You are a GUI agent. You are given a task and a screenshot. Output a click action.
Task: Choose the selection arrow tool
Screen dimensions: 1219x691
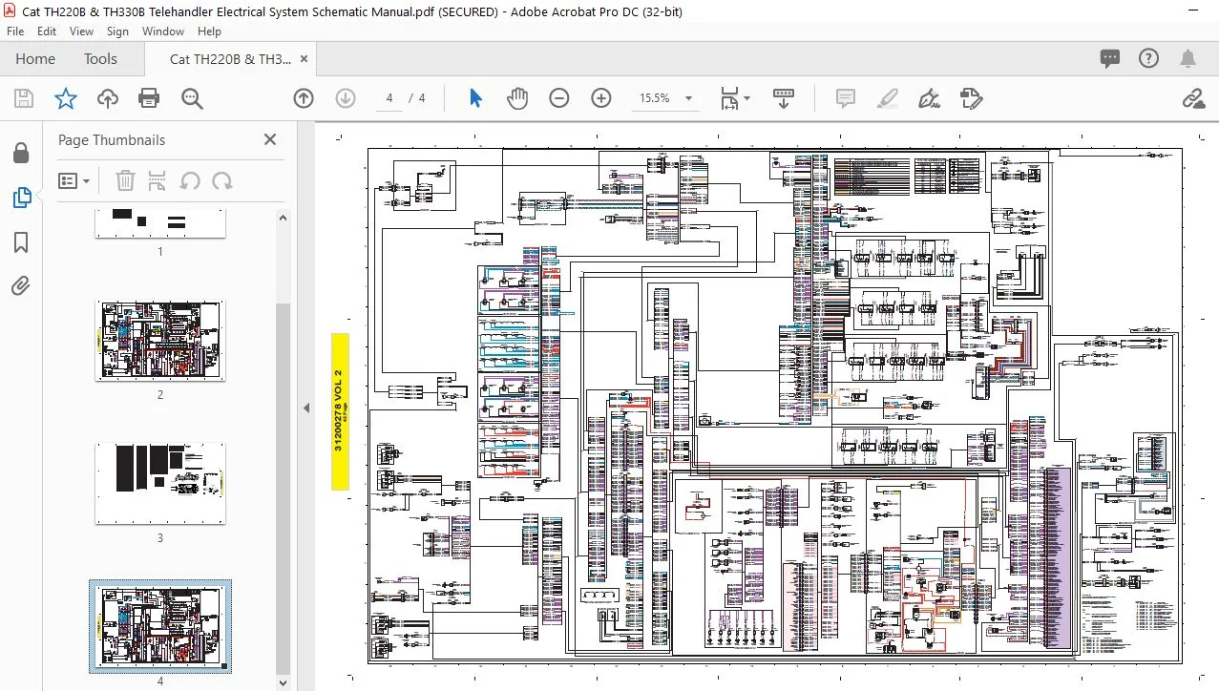475,98
